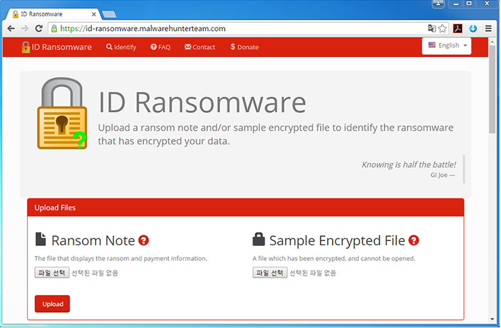Click the large ID Ransomware heading

pos(202,102)
